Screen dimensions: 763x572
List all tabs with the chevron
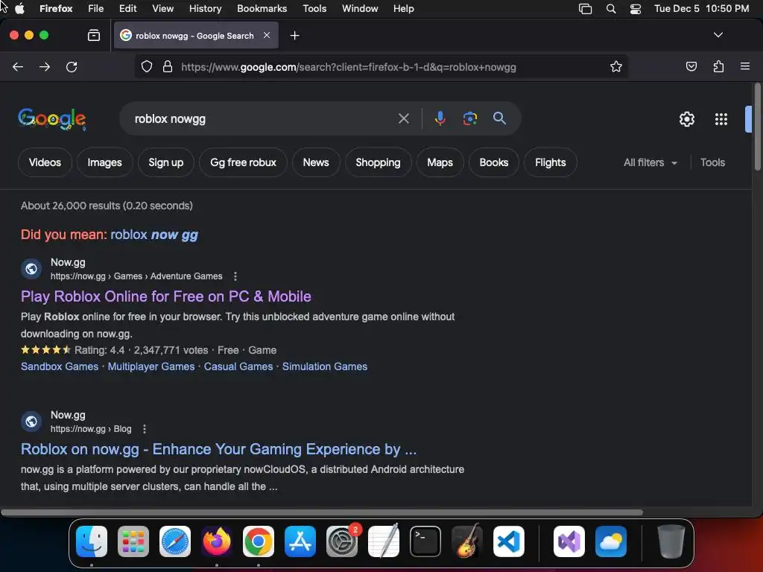coord(718,35)
